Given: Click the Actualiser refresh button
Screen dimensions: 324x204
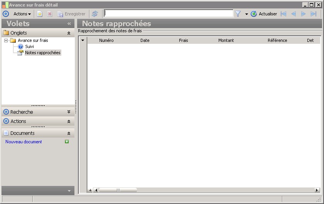Looking at the screenshot, I should [x=264, y=14].
